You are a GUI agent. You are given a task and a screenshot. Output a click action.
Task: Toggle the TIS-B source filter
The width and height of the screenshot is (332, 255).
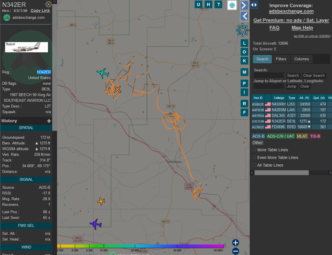(315, 136)
